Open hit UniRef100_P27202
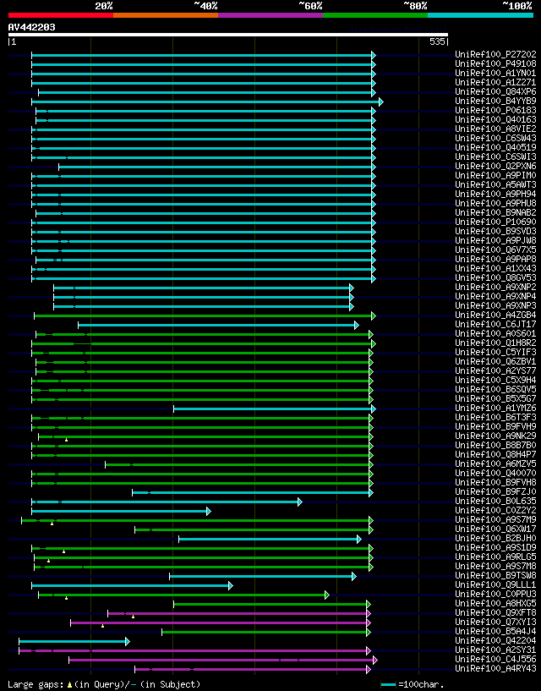The height and width of the screenshot is (691, 541). click(495, 55)
